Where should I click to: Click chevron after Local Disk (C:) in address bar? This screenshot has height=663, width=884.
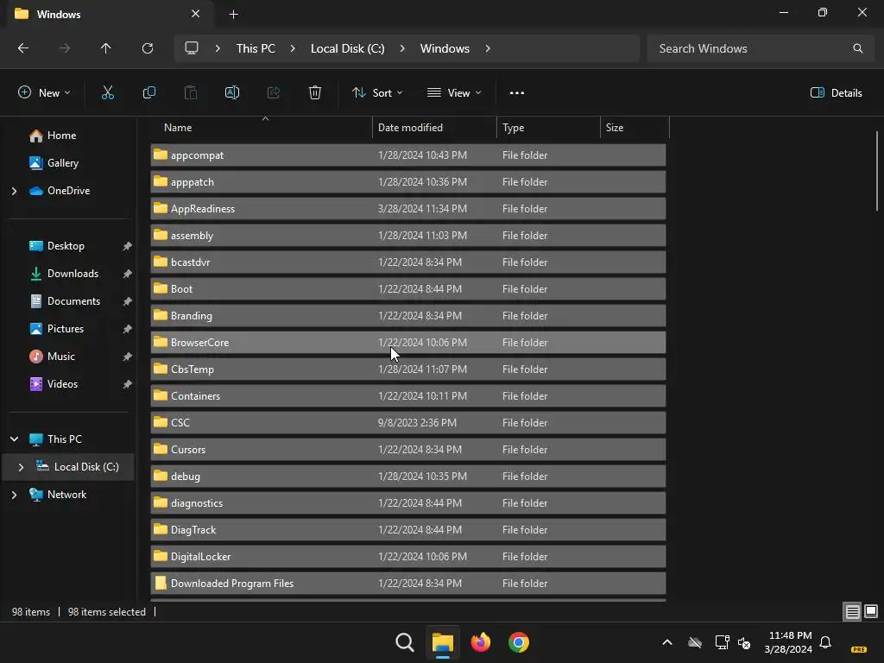(402, 48)
